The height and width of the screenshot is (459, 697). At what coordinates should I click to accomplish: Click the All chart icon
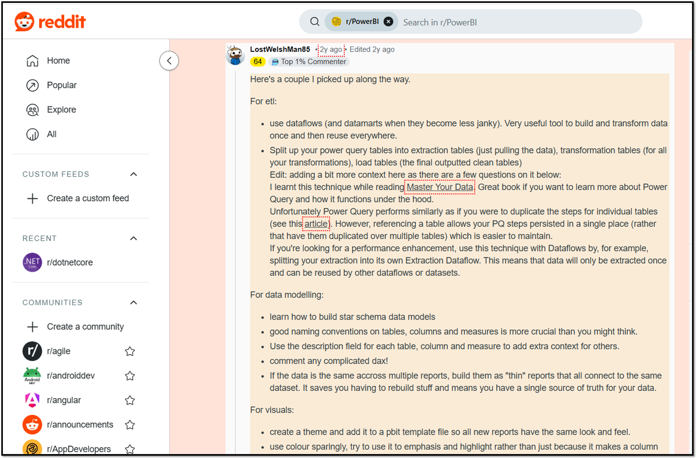click(x=32, y=134)
